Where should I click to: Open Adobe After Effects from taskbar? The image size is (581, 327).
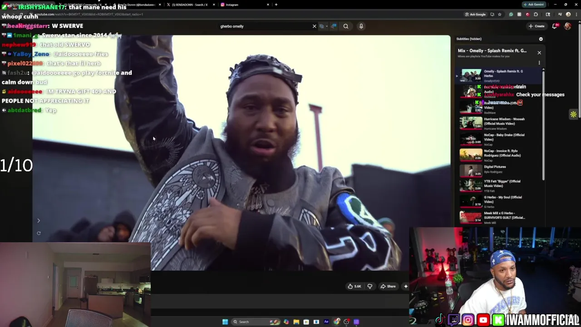326,322
